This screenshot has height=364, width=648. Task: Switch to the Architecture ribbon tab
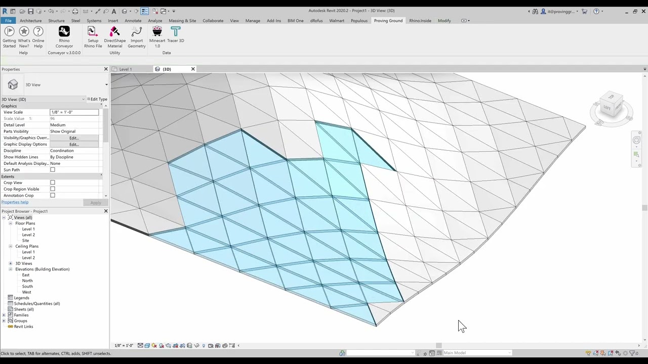(x=30, y=21)
